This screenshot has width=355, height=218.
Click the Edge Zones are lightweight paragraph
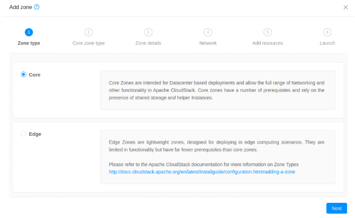(x=216, y=146)
